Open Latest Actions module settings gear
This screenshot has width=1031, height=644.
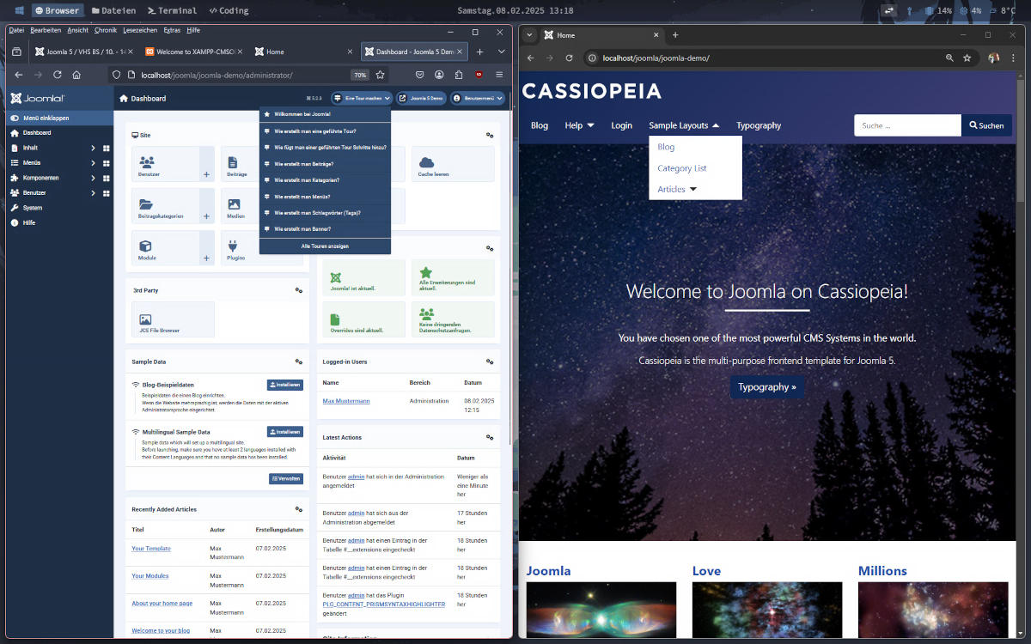490,437
